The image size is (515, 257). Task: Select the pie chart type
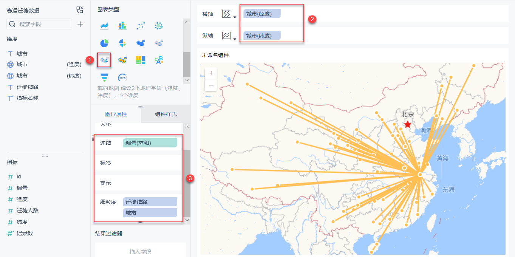104,43
